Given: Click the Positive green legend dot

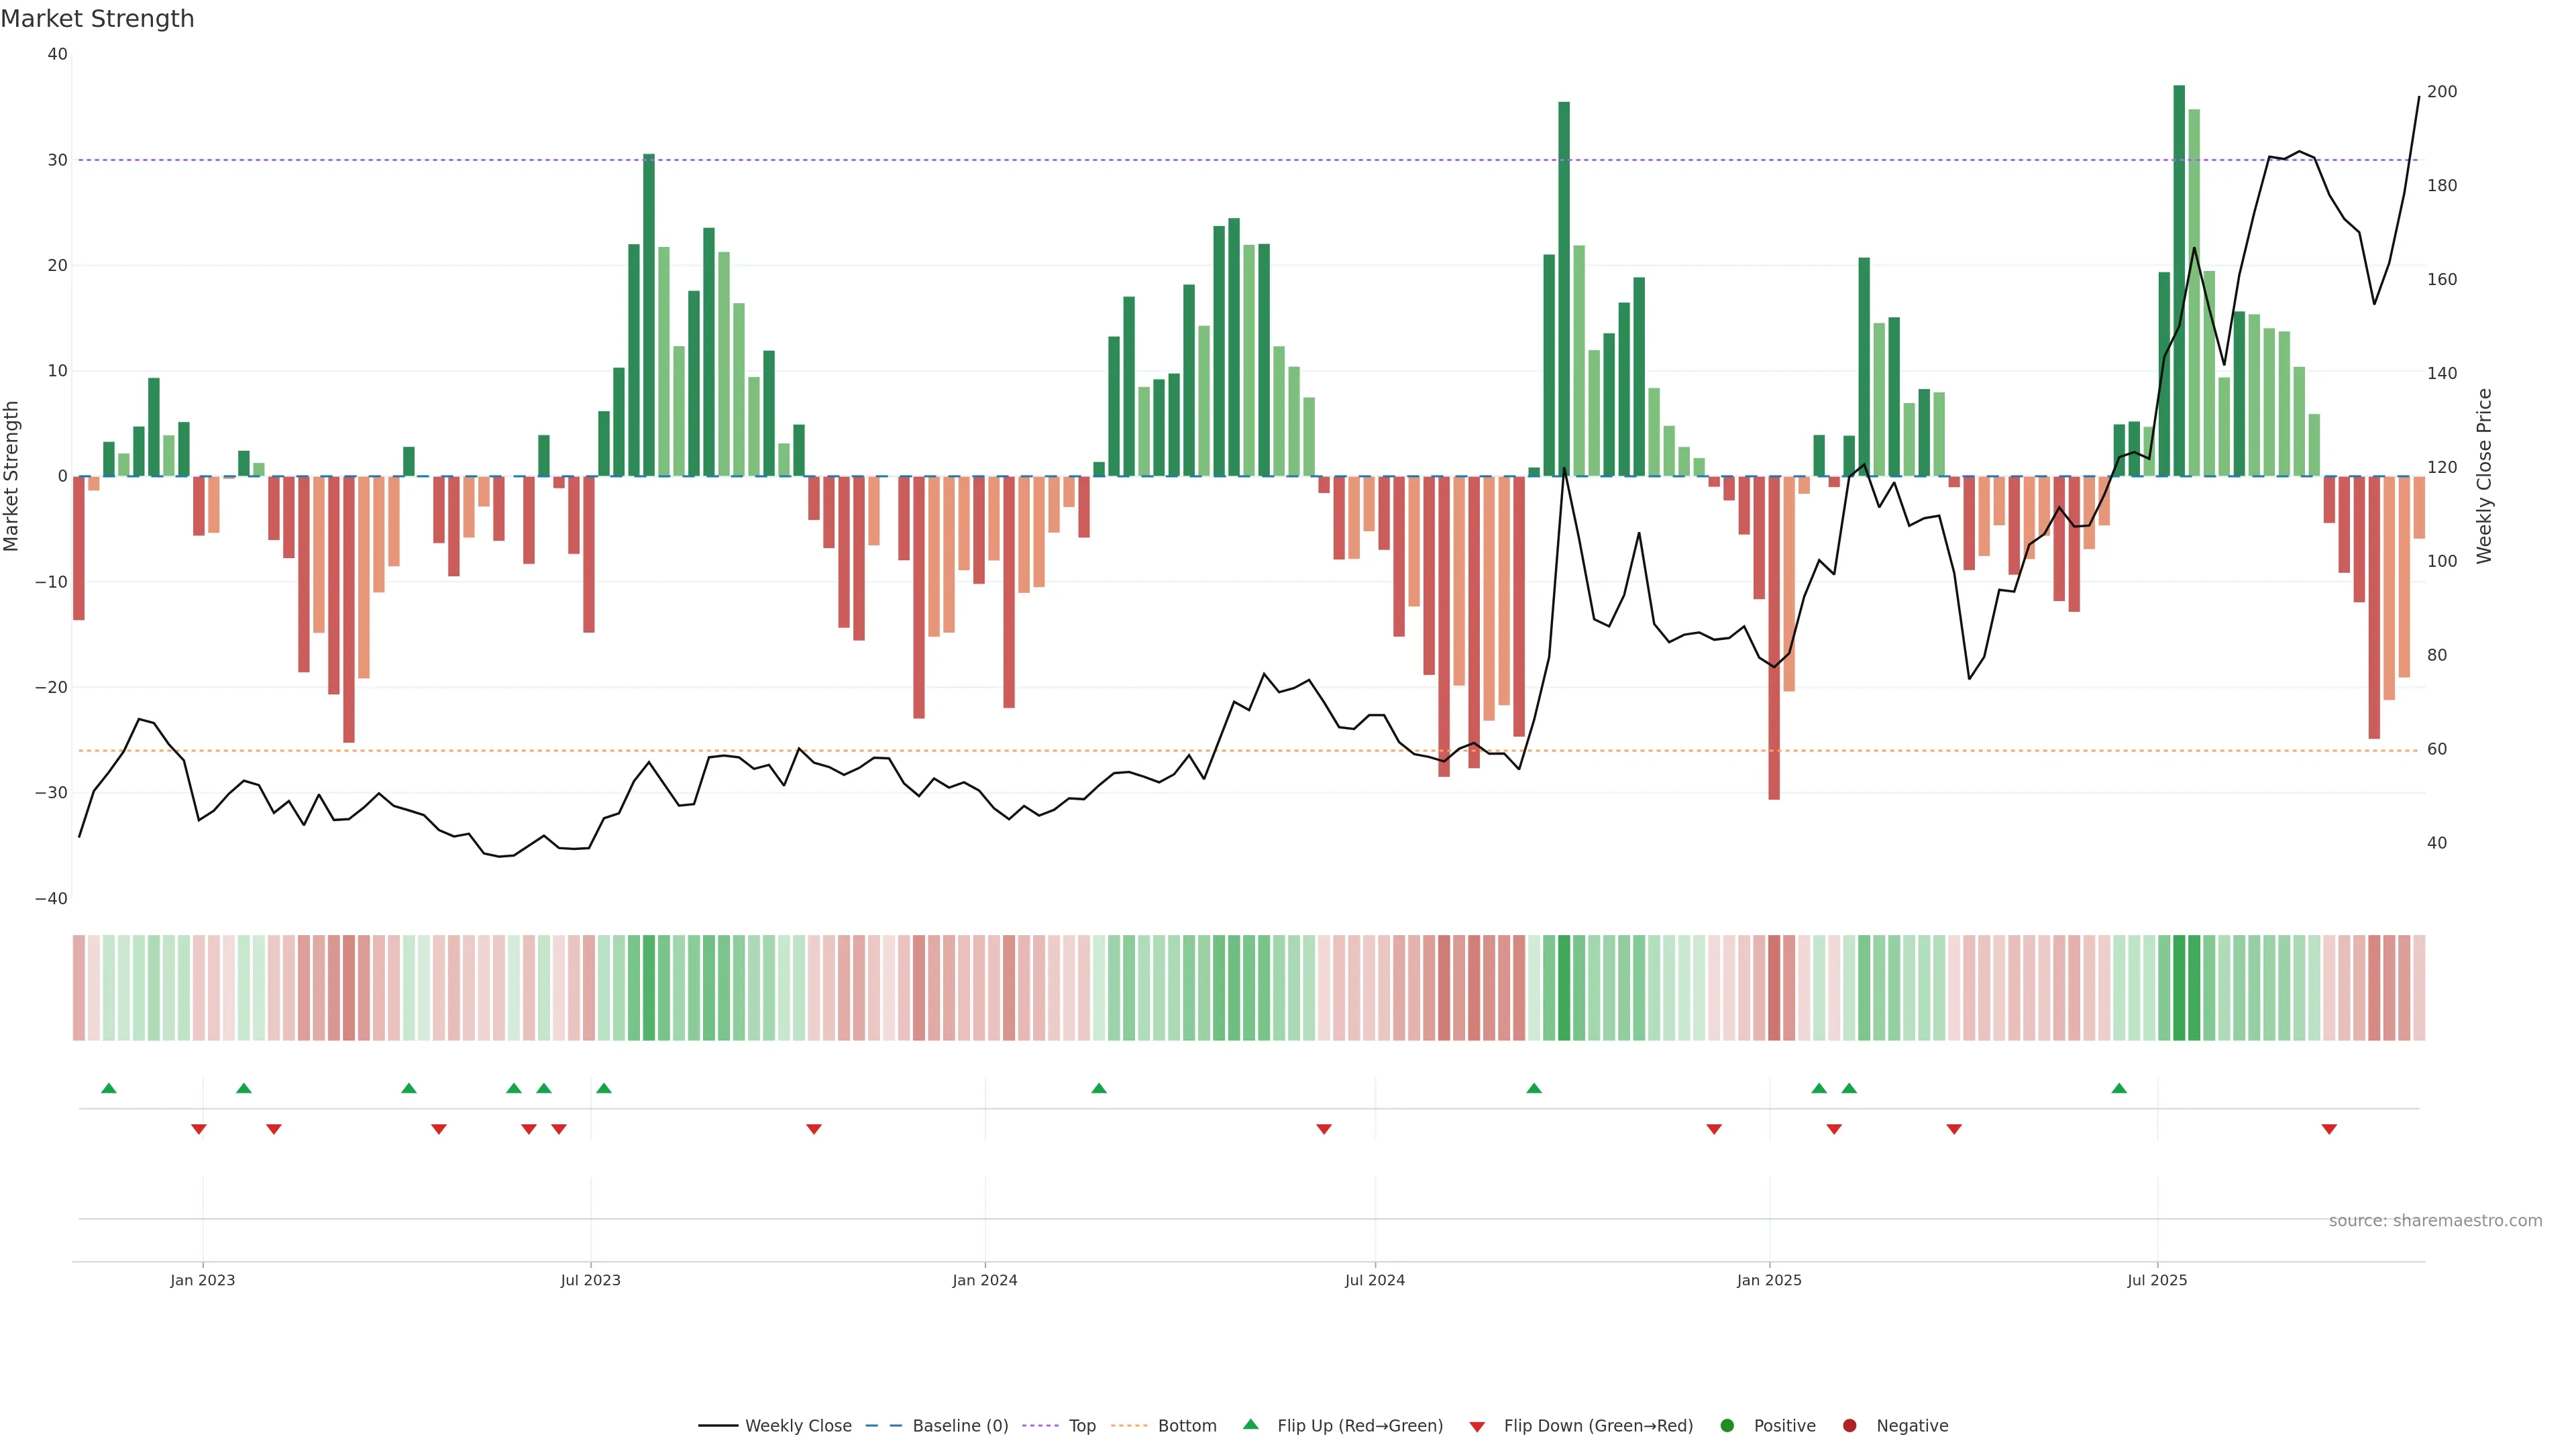Looking at the screenshot, I should tap(1727, 1426).
